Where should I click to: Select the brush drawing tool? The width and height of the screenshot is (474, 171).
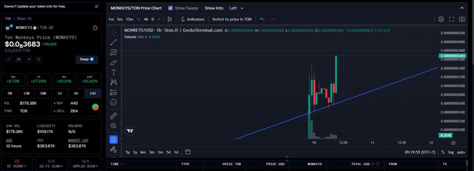point(113,62)
